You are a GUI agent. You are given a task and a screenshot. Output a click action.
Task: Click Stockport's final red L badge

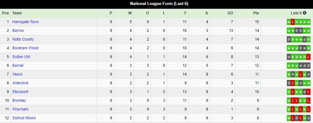(309, 92)
